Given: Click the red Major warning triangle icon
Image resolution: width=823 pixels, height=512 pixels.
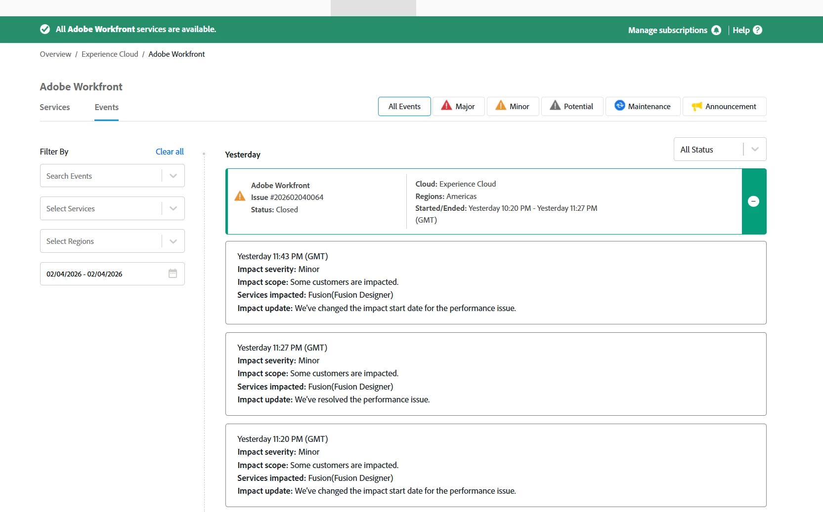Looking at the screenshot, I should (x=446, y=106).
